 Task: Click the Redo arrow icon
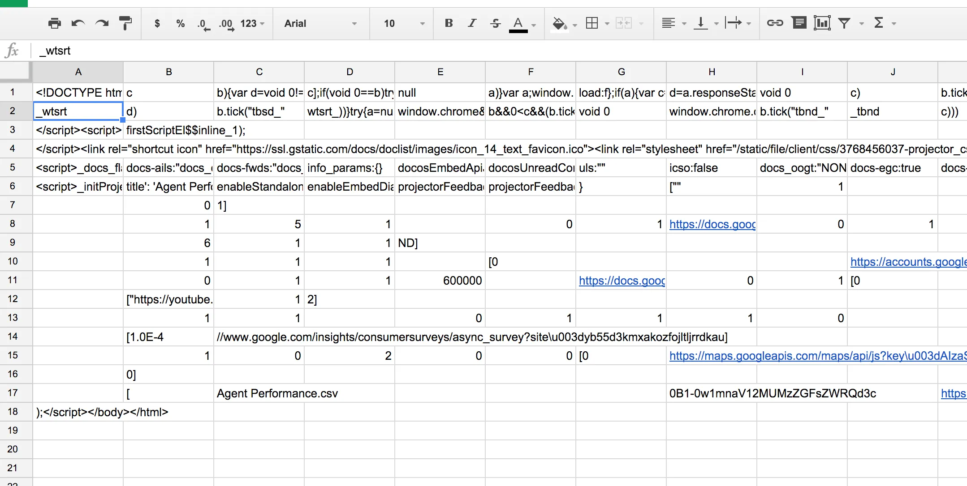[x=102, y=23]
